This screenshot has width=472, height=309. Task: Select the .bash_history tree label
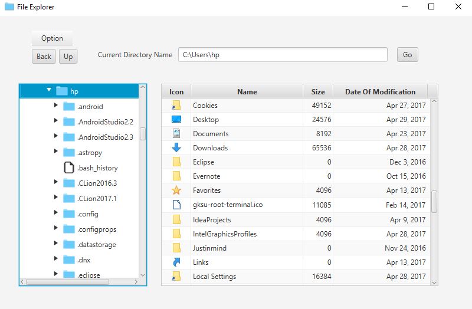(97, 168)
